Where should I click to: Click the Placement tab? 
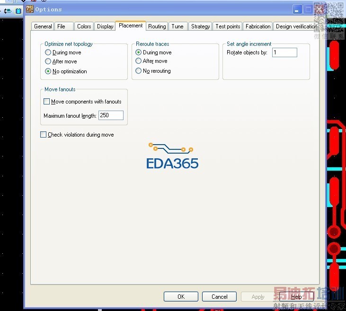click(131, 26)
